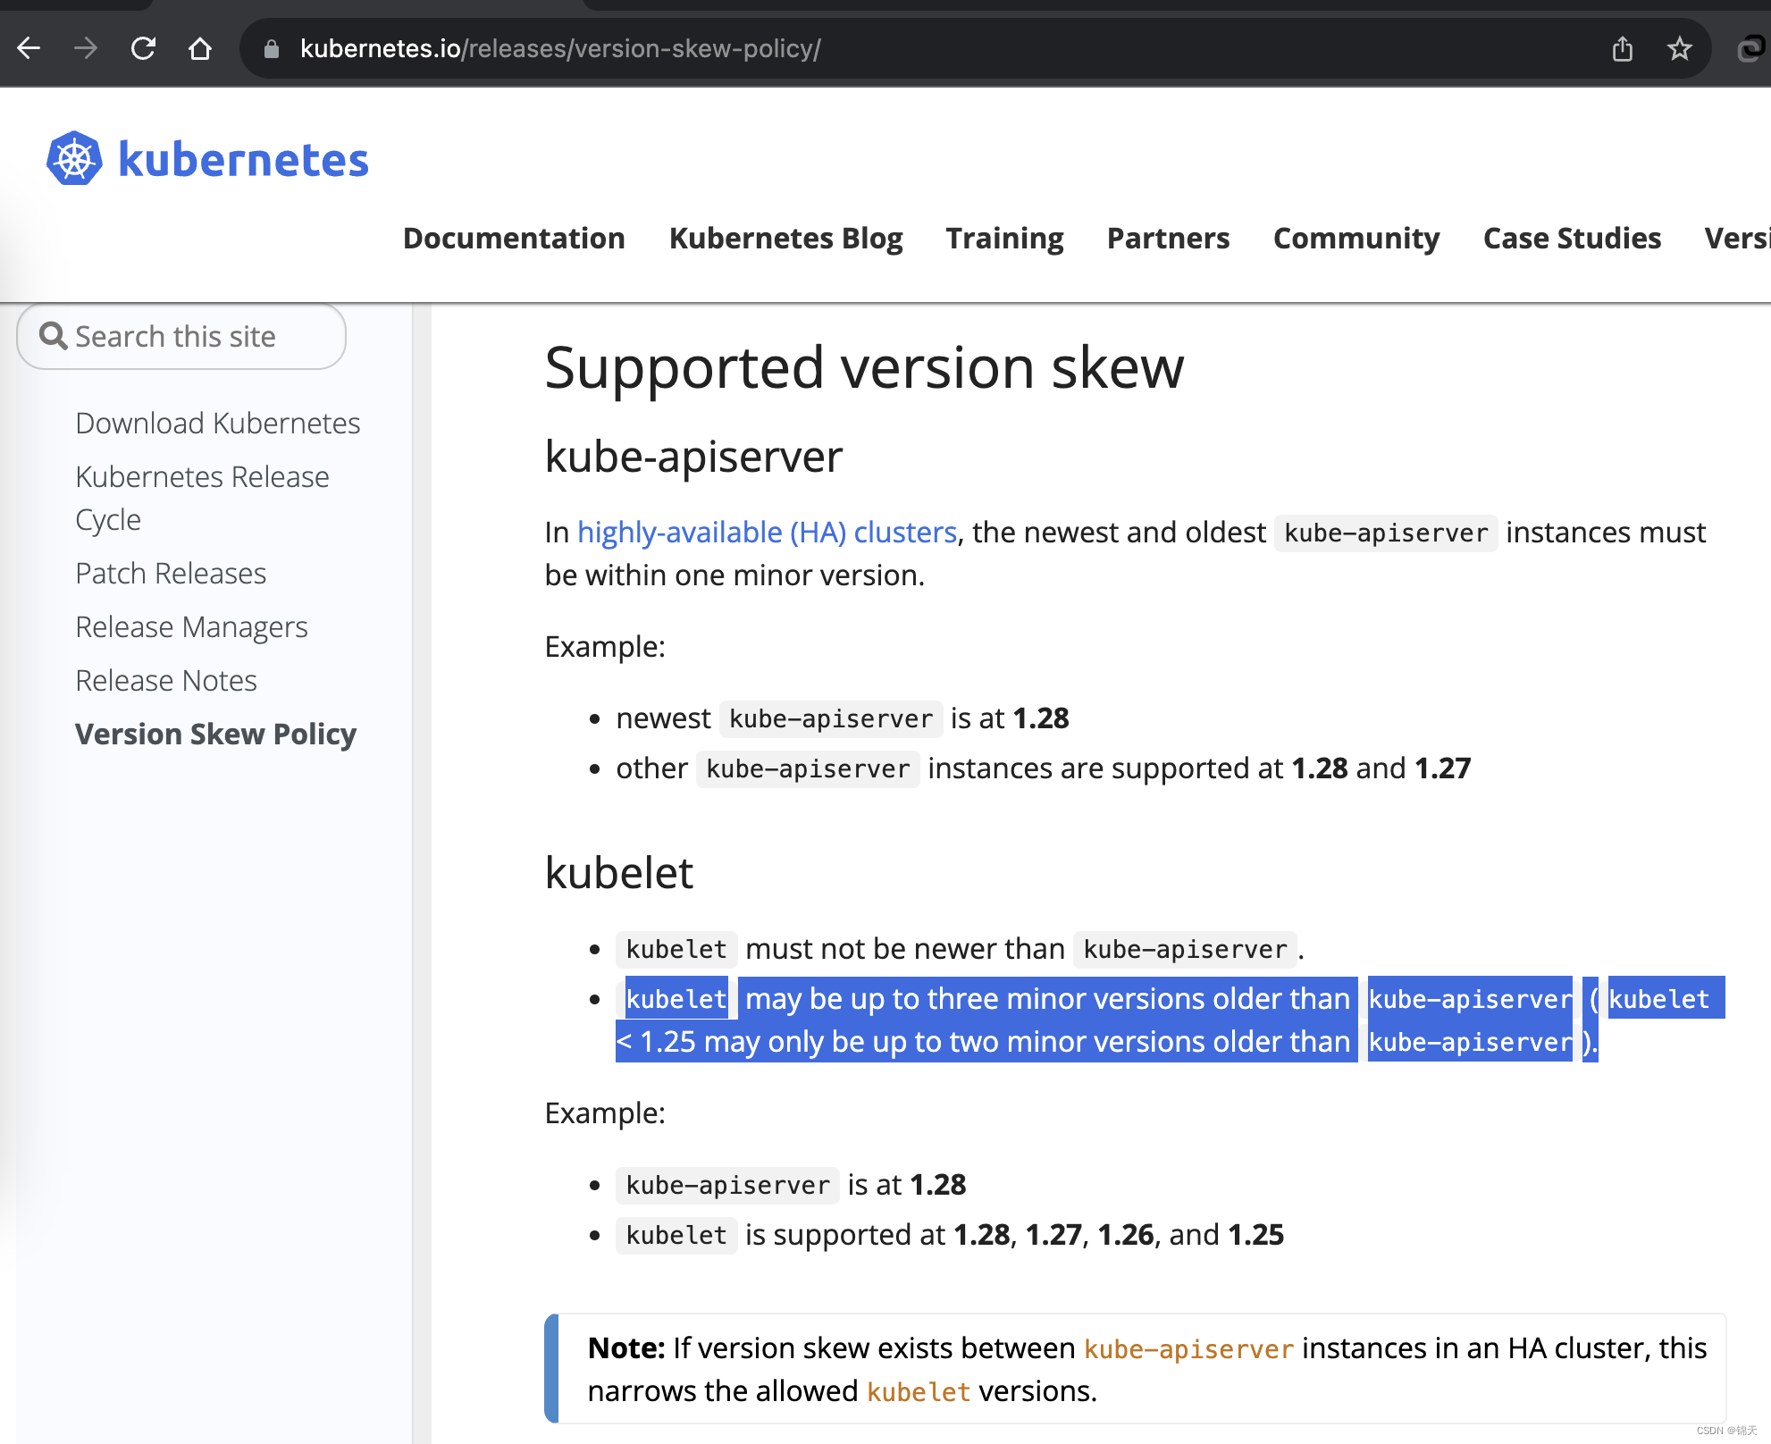Click 'other kube-apiserver instances are supported' line
The height and width of the screenshot is (1444, 1771).
(1043, 768)
